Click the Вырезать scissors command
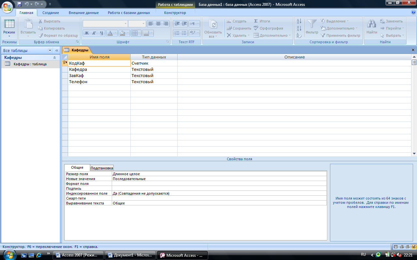 pyautogui.click(x=49, y=21)
